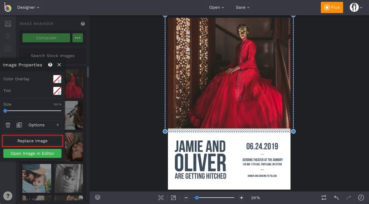Click the bottom-right image resize handle
Screen dimensions: 369x204
tap(293, 131)
